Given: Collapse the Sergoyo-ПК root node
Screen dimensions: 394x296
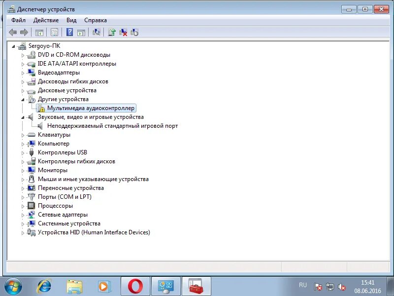Looking at the screenshot, I should tap(13, 46).
